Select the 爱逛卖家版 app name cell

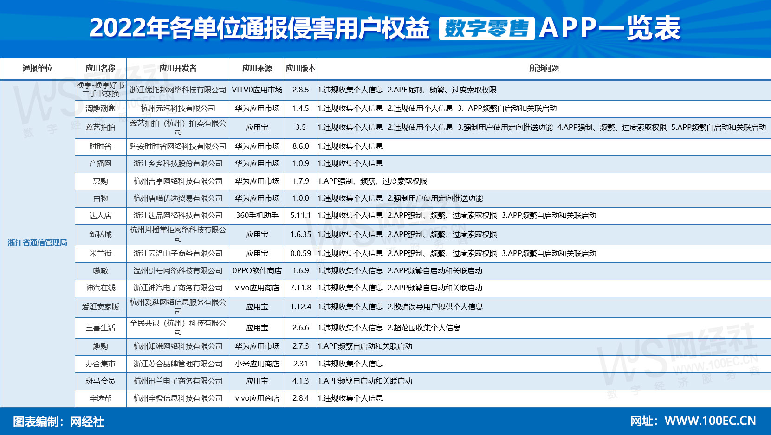(101, 307)
